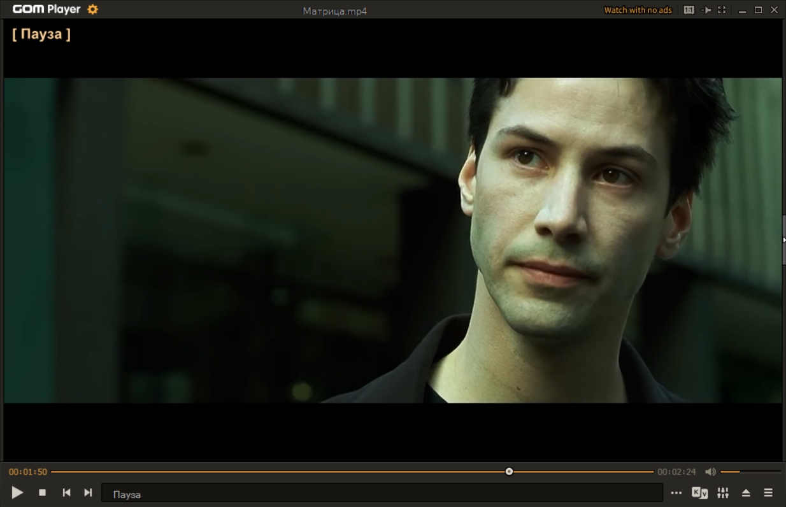Image resolution: width=786 pixels, height=507 pixels.
Task: Click the Play button to resume playback
Action: point(17,492)
